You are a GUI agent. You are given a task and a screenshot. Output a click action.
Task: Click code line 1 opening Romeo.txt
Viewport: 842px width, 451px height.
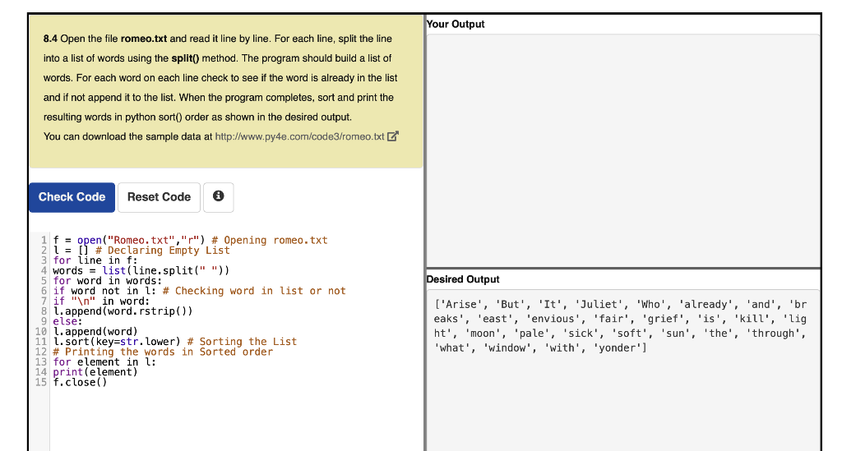tap(190, 240)
